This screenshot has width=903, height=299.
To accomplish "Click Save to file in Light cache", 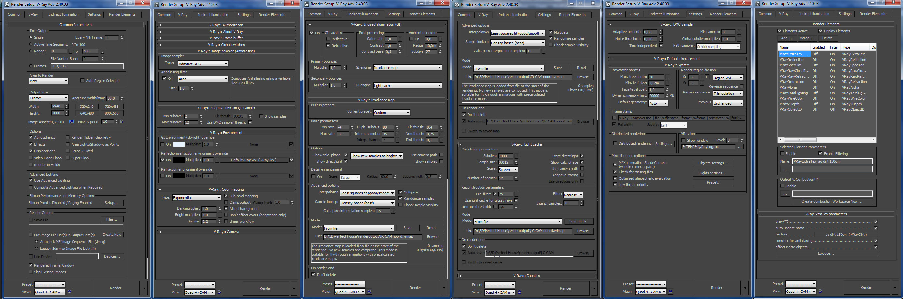I will pyautogui.click(x=578, y=221).
